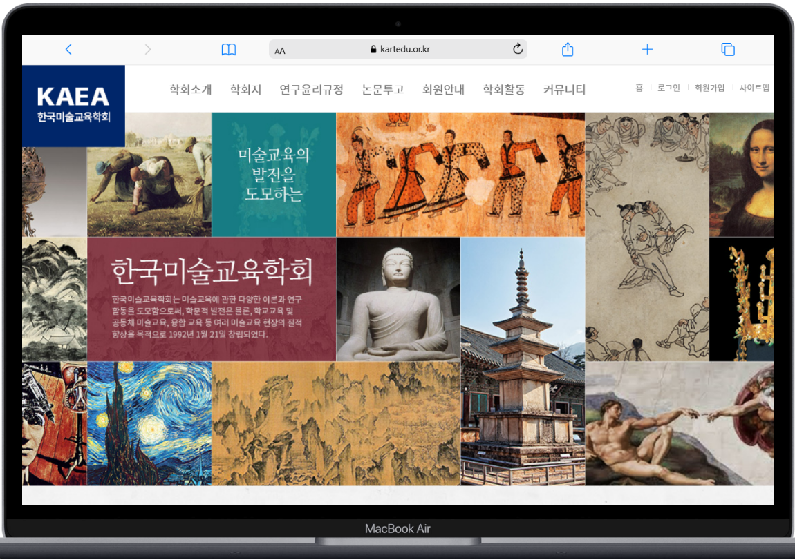Expand the 회원안내 menu

click(x=443, y=90)
